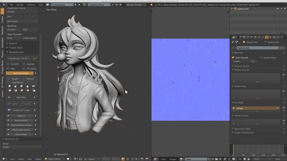Click the Add Primitives button

point(20,73)
